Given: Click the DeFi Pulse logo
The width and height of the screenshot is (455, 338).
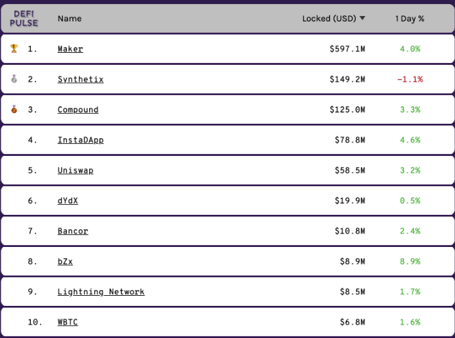Looking at the screenshot, I should 24,19.
